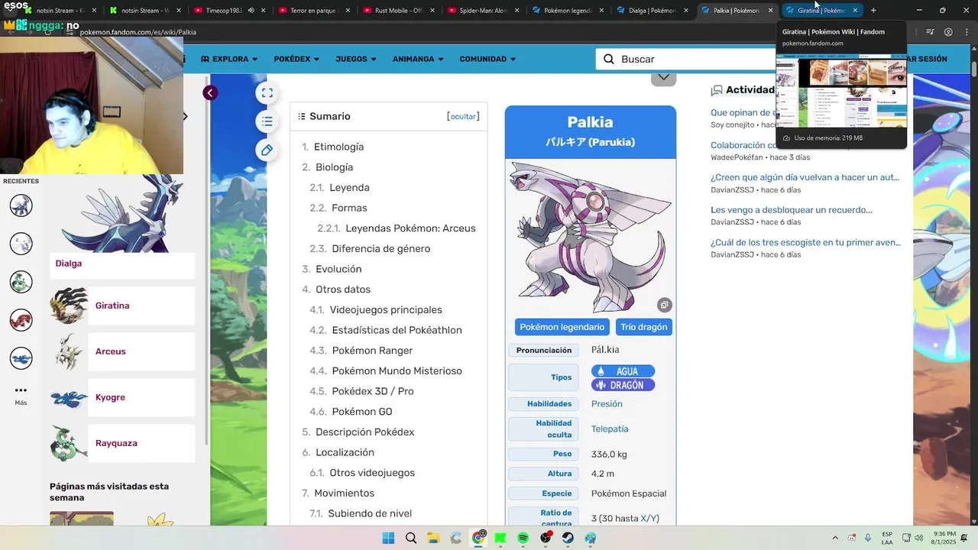Open the Telepatía hidden ability link

[x=610, y=429]
